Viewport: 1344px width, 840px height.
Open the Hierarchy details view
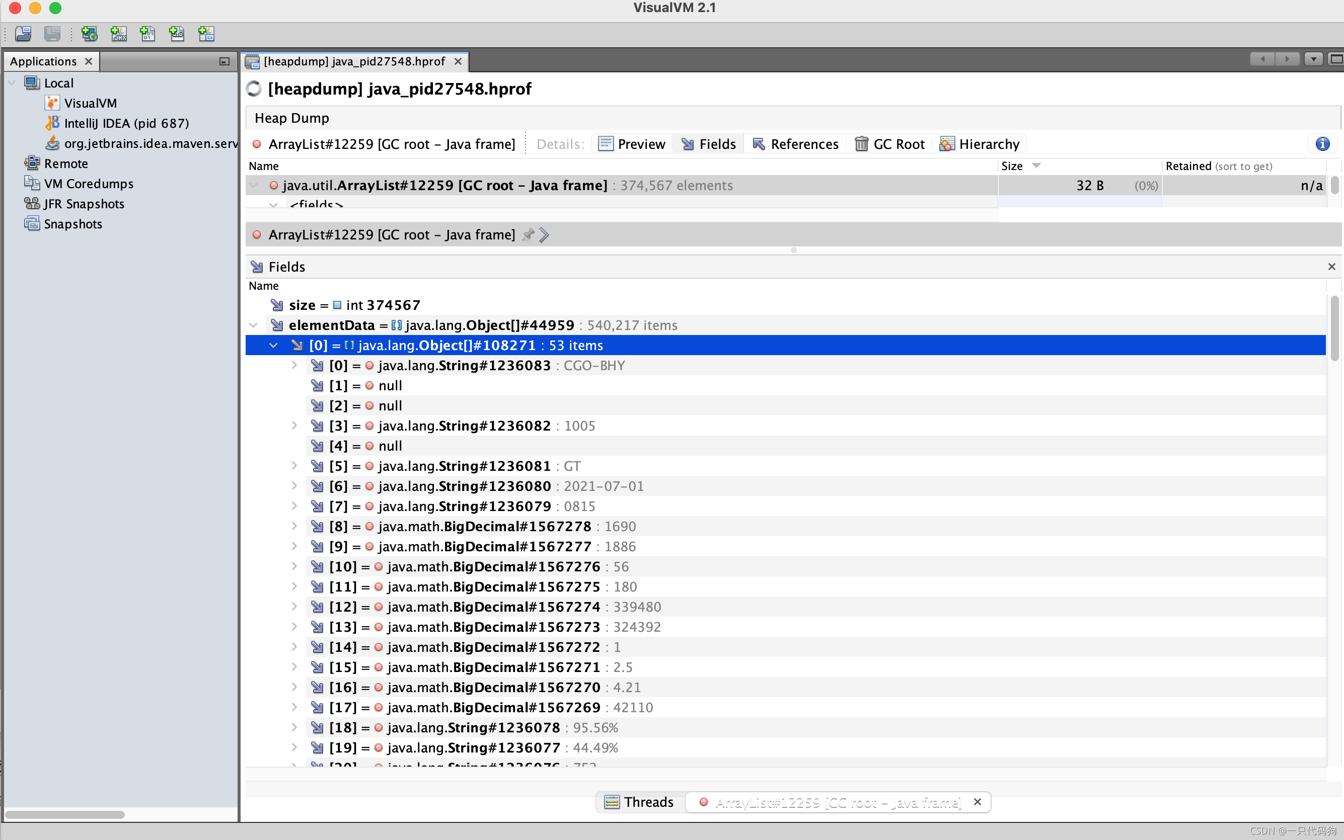point(980,144)
